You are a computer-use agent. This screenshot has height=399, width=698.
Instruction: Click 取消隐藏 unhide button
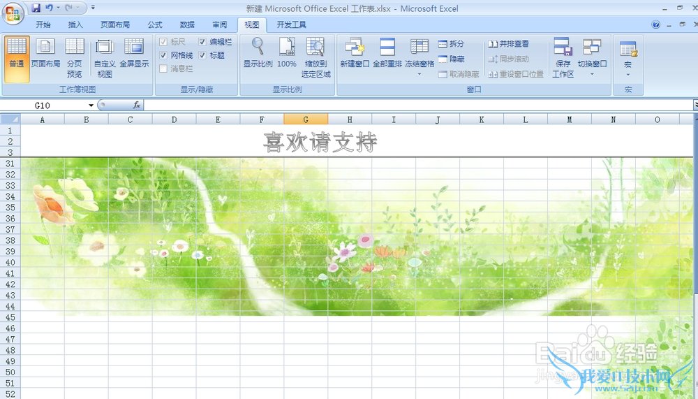click(459, 74)
